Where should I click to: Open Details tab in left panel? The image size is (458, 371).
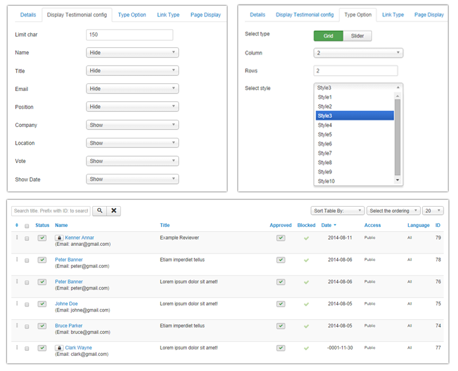(x=28, y=15)
